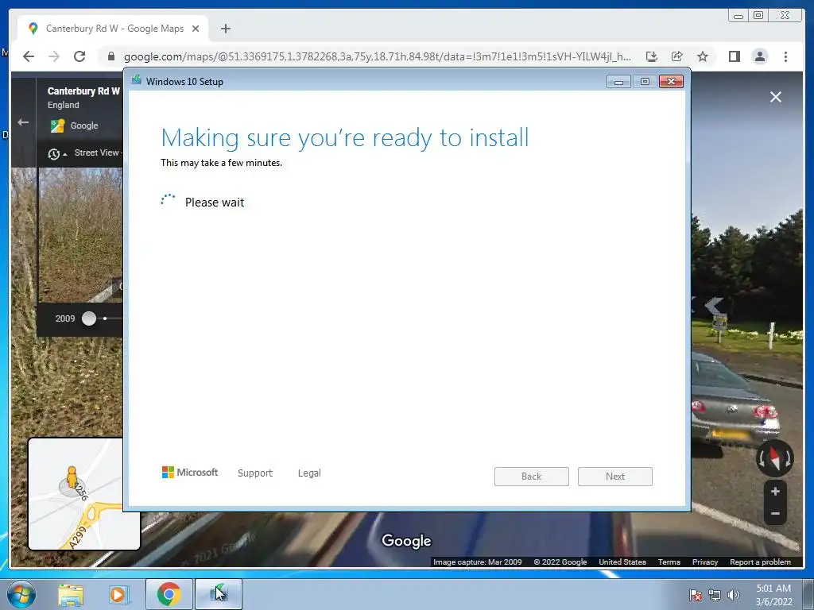814x610 pixels.
Task: Click the Chrome address bar URL
Action: pos(378,56)
